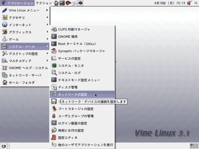Expand the デスクトップの設定 submenu
199x149 pixels.
25,54
